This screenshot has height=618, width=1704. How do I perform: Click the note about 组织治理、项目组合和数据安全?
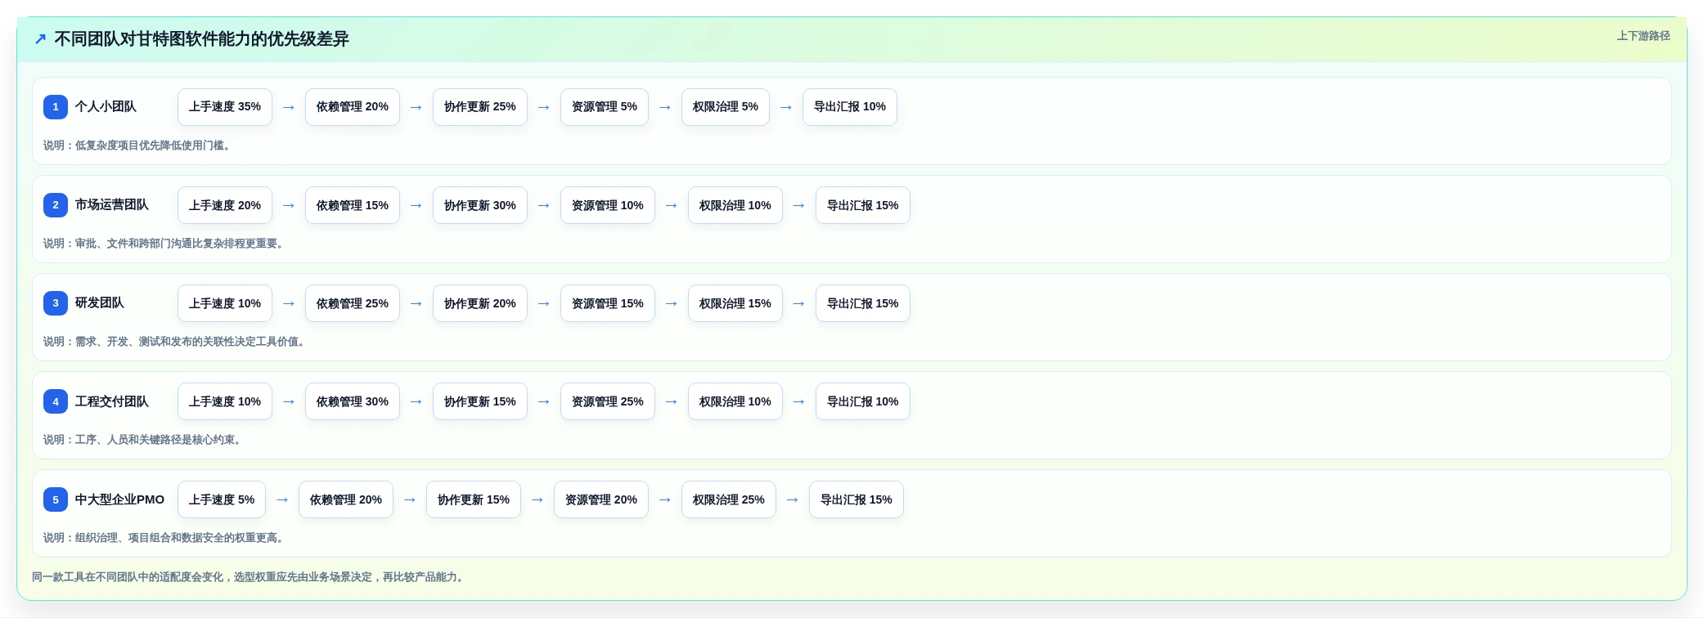165,538
